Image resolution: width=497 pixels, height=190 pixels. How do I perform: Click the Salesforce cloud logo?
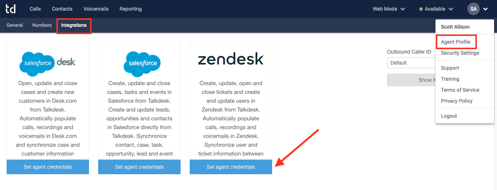tap(143, 63)
